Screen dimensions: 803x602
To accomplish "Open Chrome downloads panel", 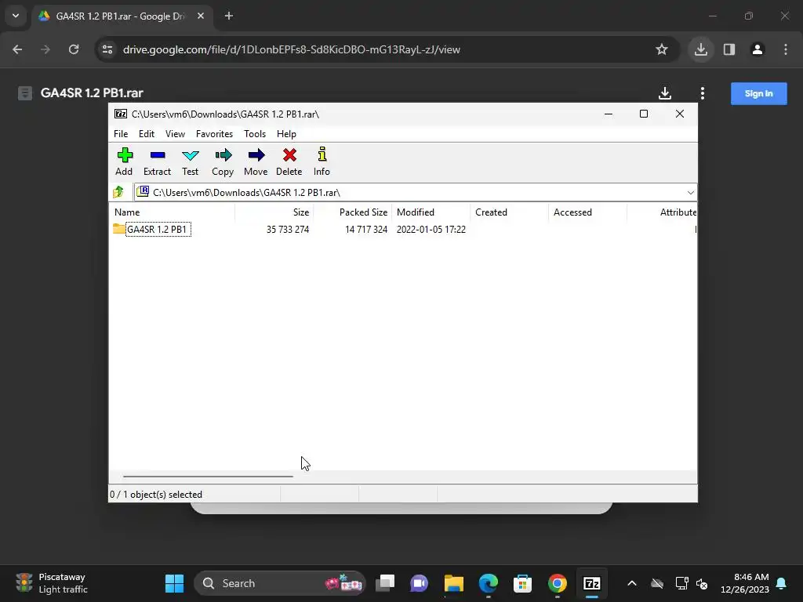I will tap(700, 49).
